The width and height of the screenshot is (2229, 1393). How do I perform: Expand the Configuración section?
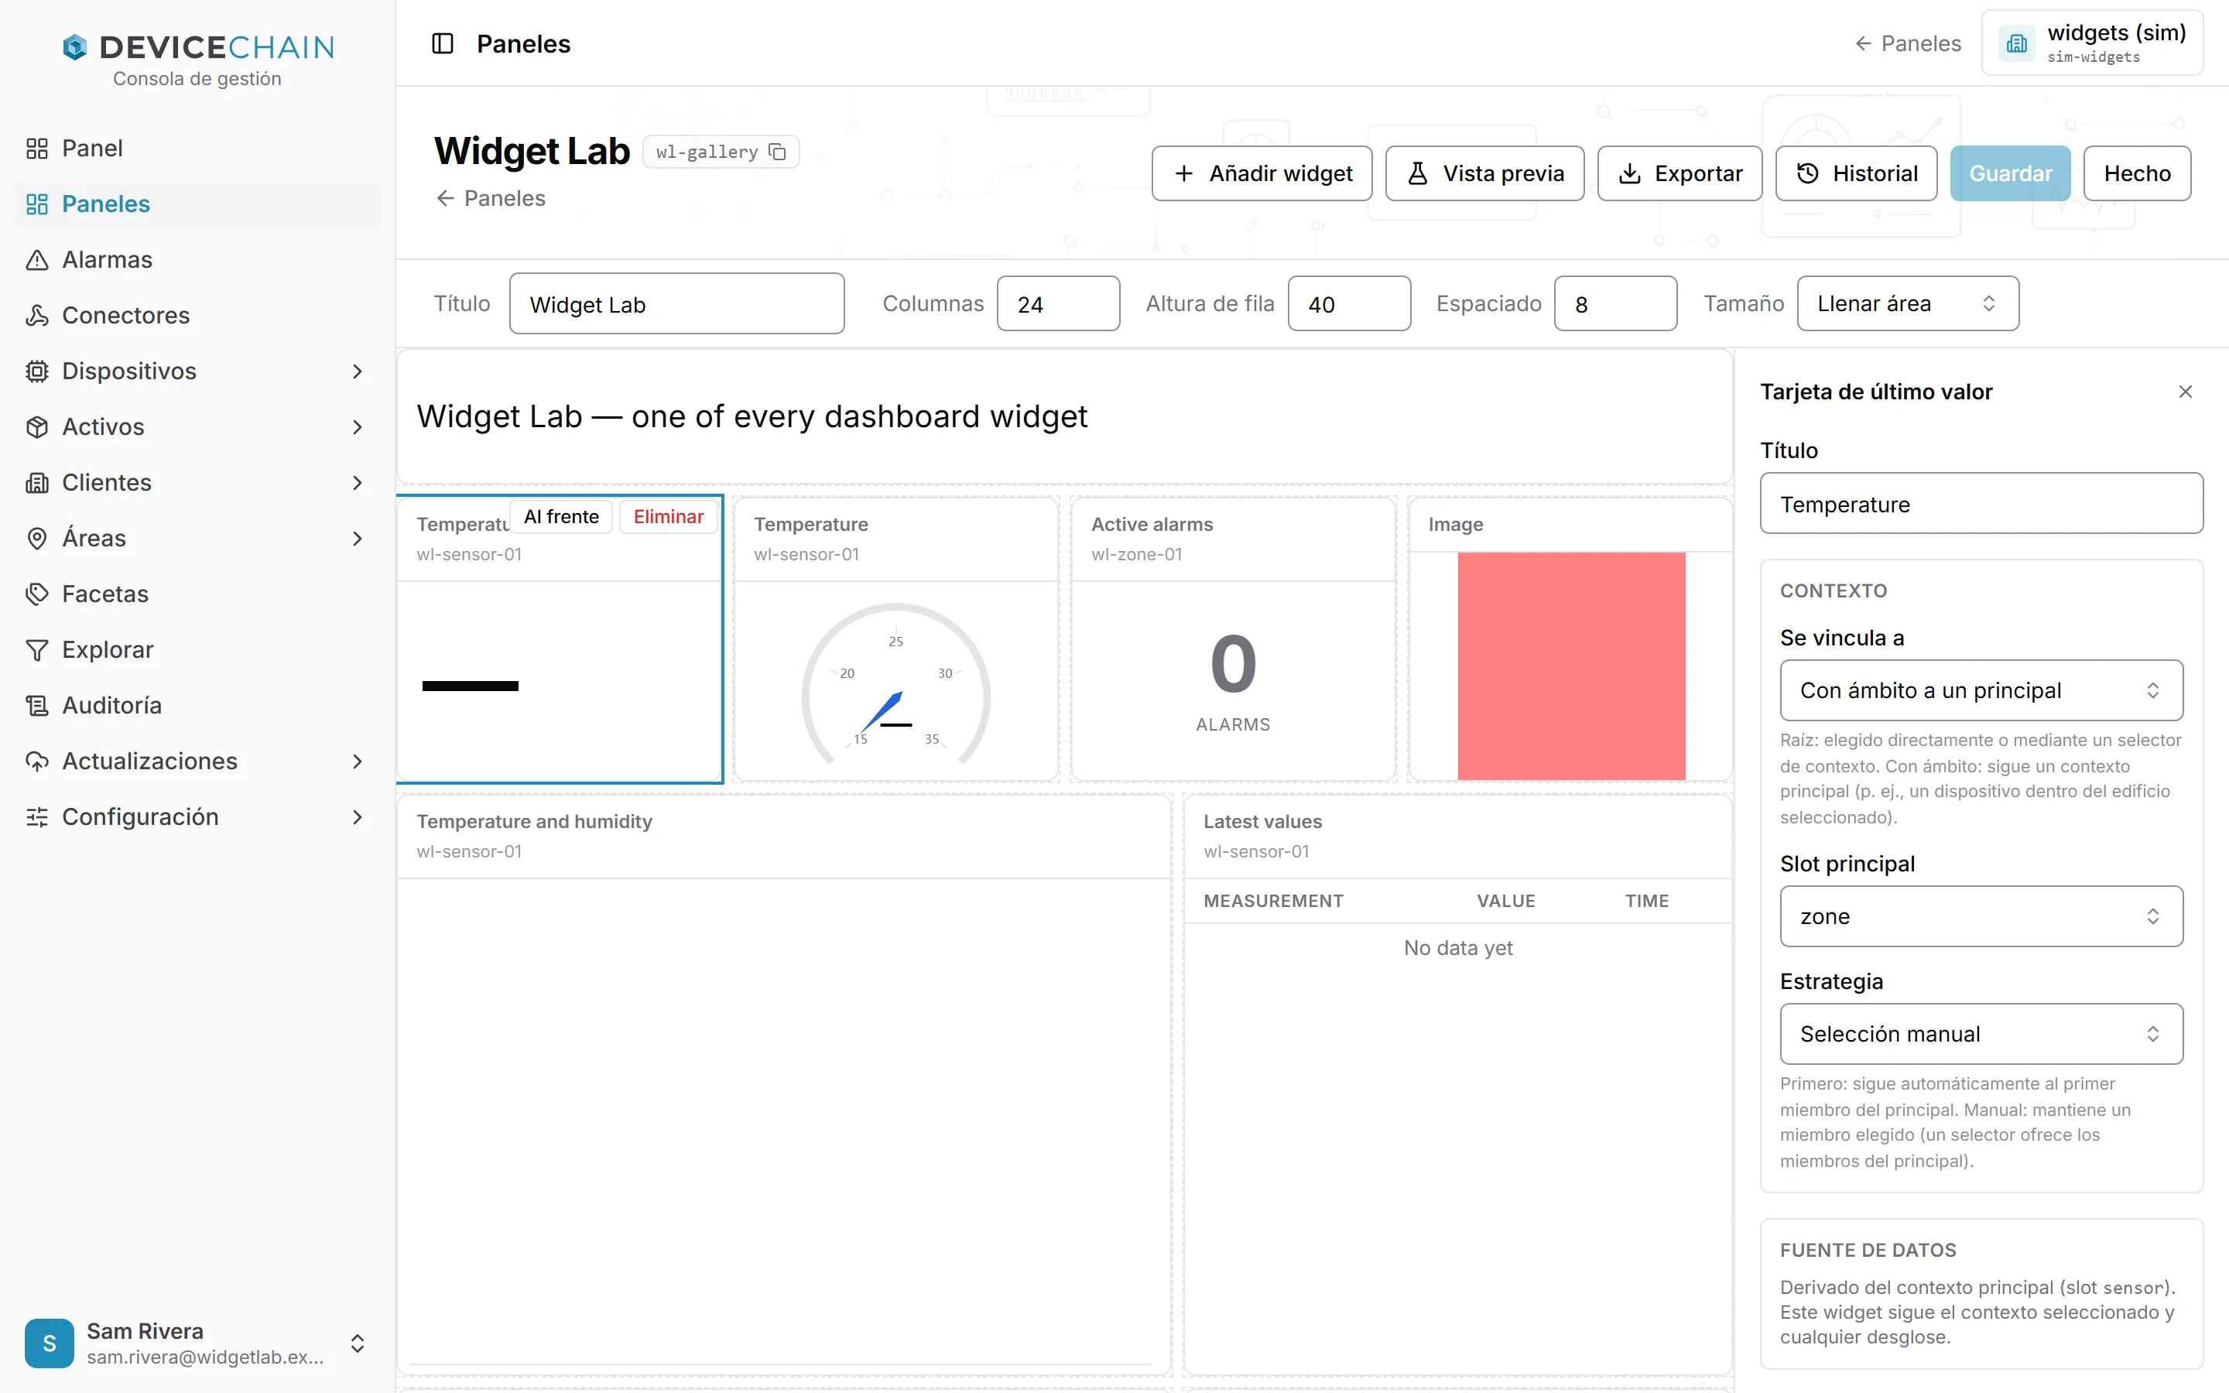click(x=198, y=816)
